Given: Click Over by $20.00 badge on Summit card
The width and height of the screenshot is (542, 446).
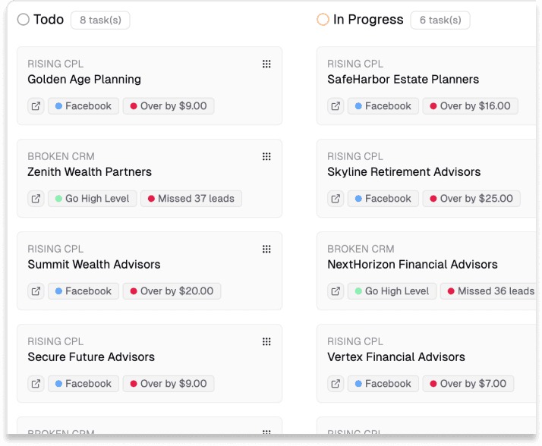Looking at the screenshot, I should (x=172, y=291).
